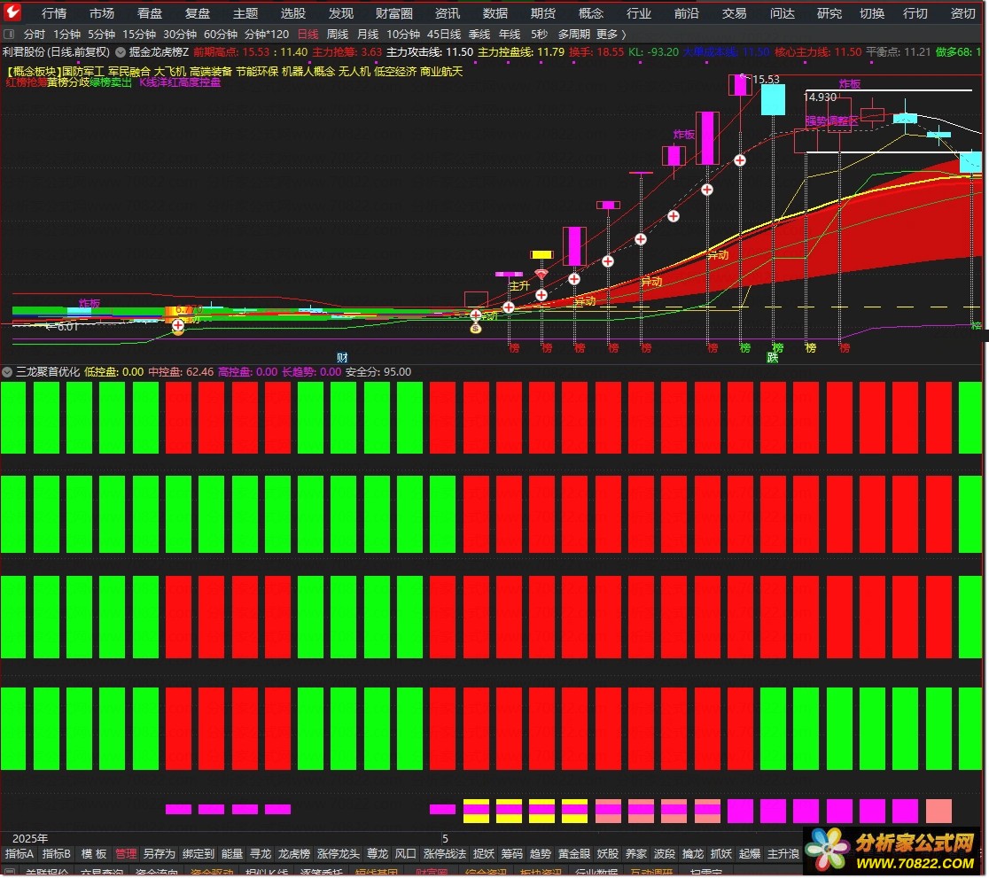Select the yellow candle marker above 主升
Viewport: 989px width, 878px height.
click(x=541, y=255)
